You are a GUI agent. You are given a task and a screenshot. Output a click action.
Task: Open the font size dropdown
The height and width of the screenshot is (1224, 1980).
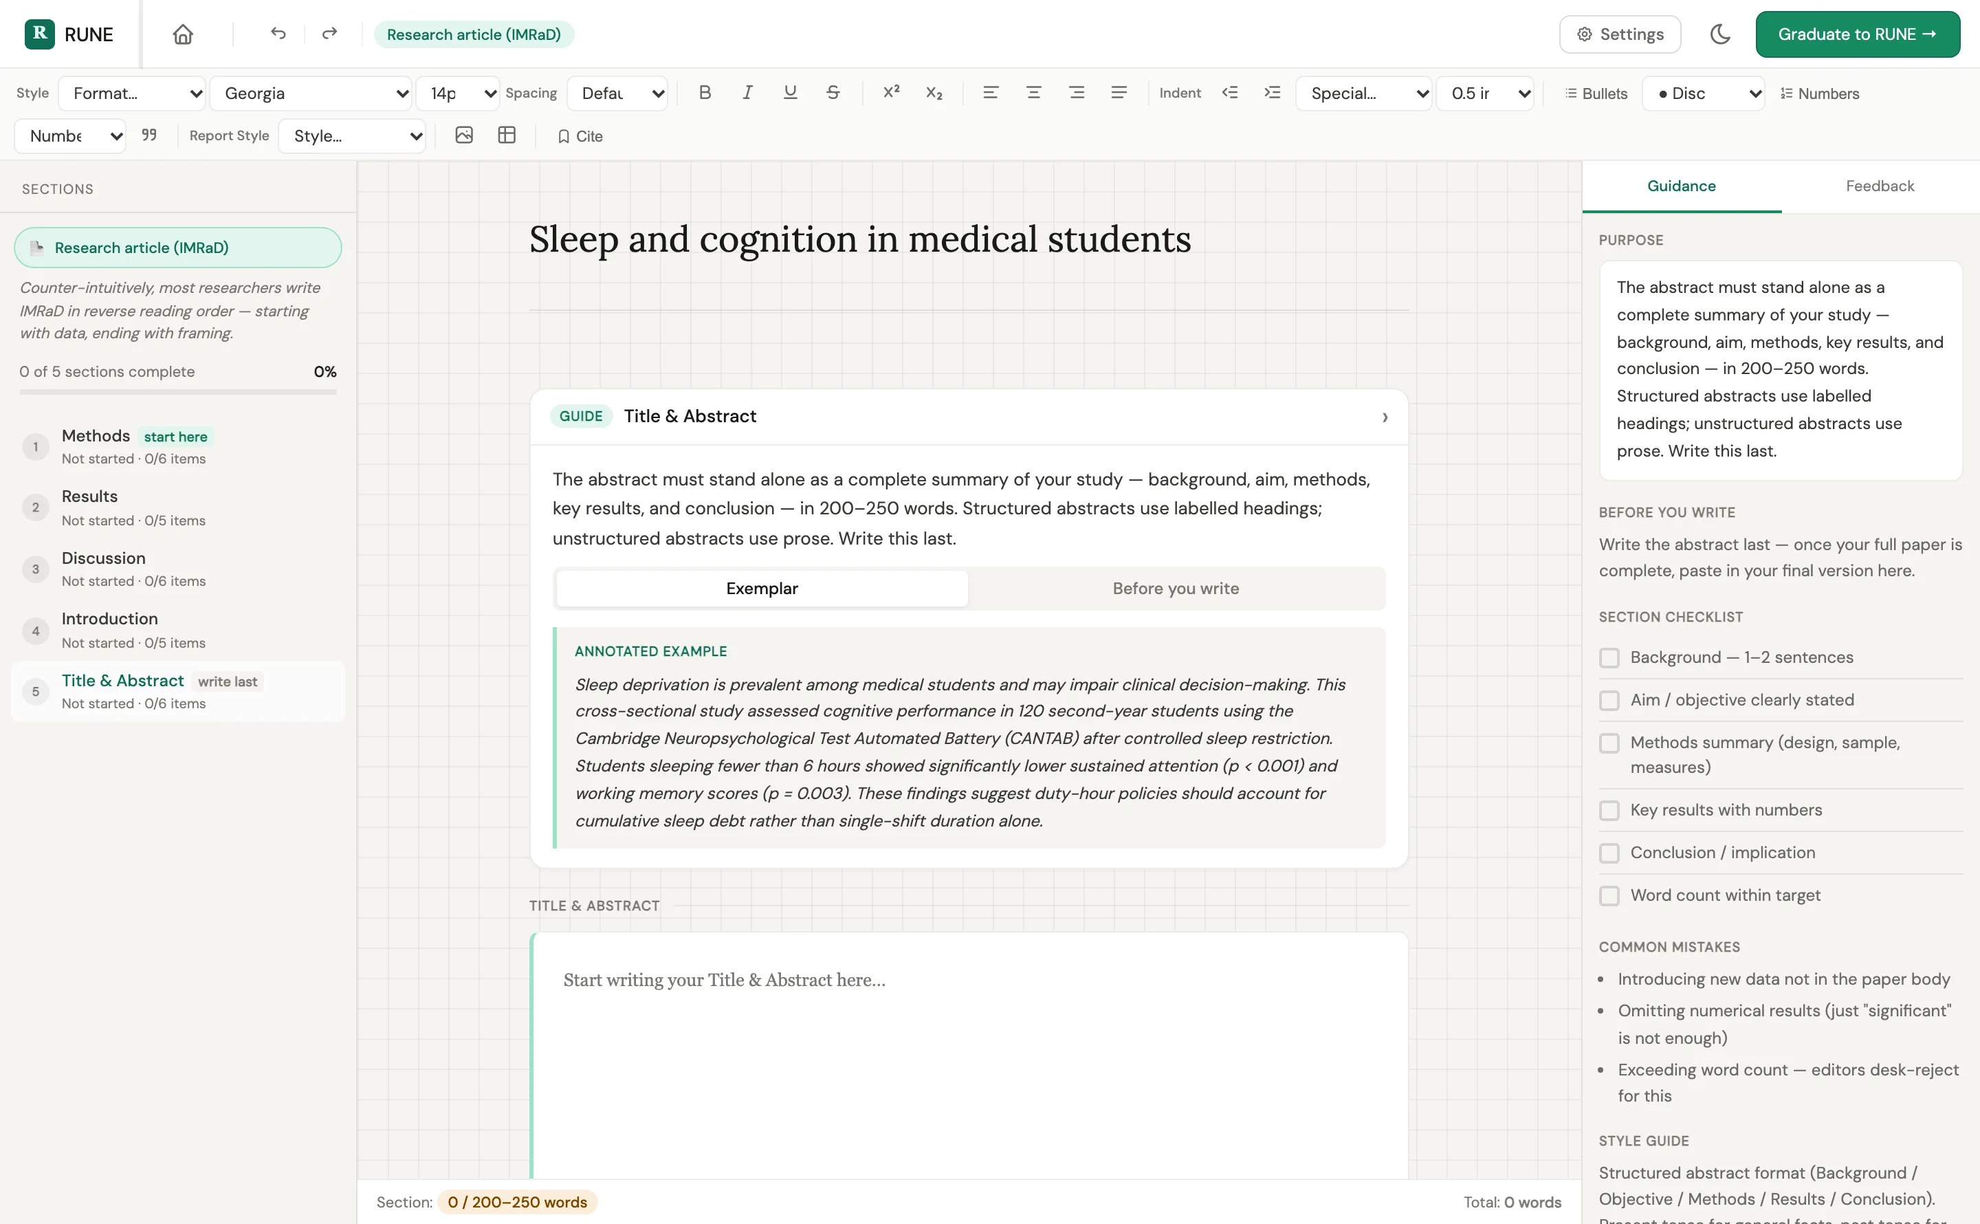click(459, 93)
